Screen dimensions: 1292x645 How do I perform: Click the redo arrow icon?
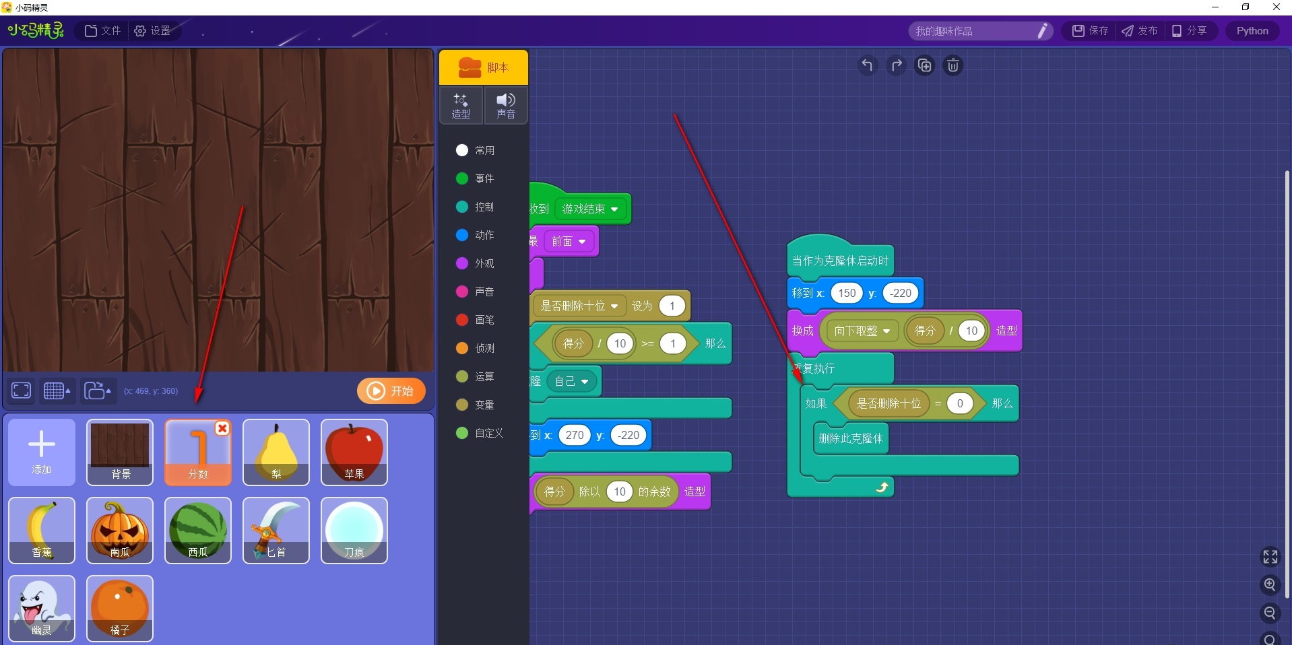point(896,65)
